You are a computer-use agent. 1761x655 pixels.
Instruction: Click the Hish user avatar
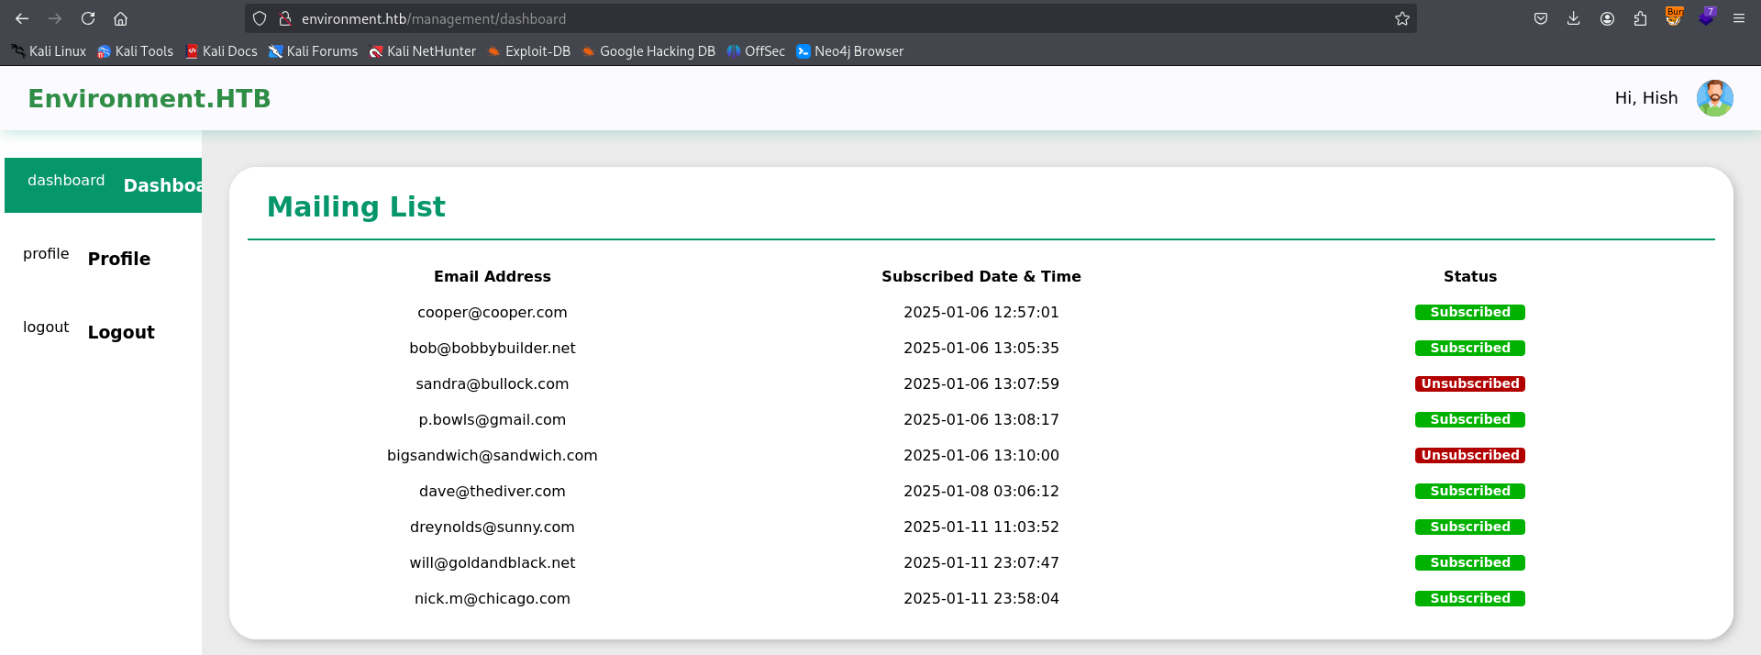click(x=1714, y=98)
